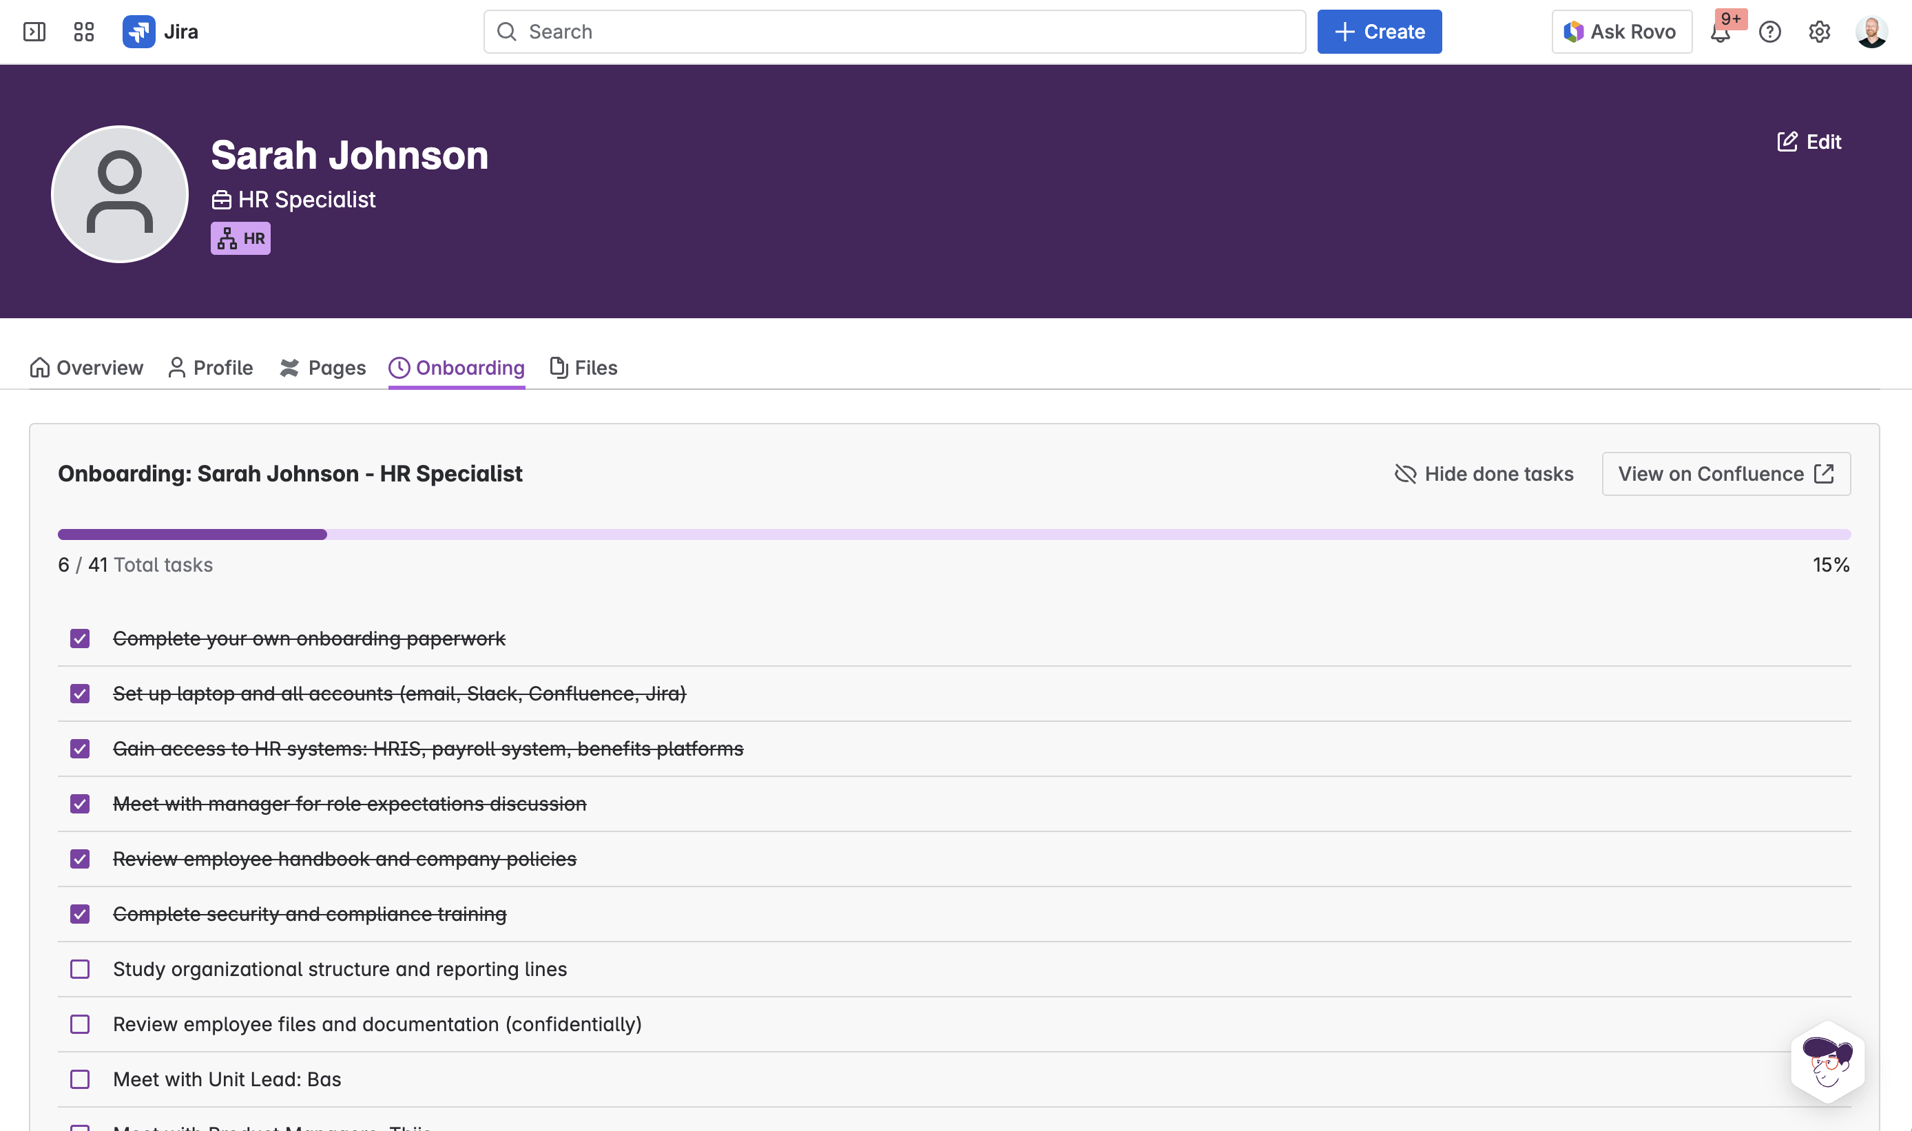Open the Pages tab

tap(322, 368)
